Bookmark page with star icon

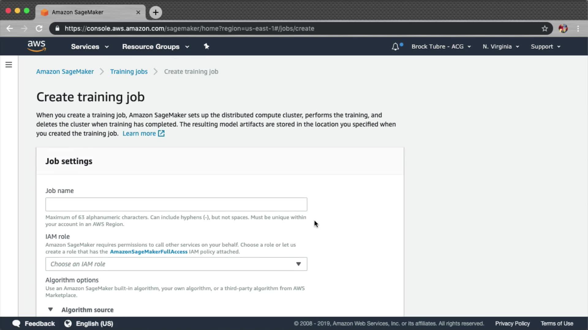tap(545, 28)
